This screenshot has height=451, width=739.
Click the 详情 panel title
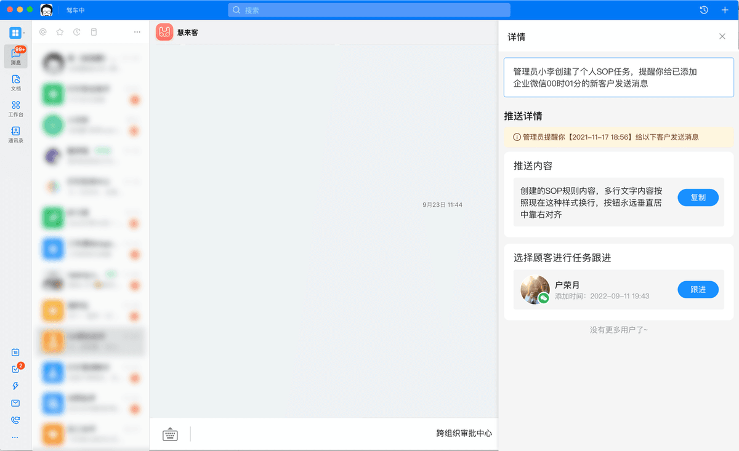point(516,37)
